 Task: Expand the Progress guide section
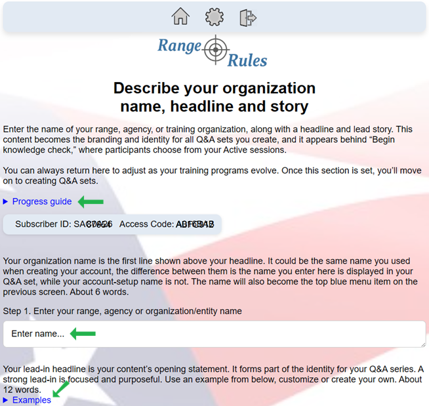click(x=37, y=201)
